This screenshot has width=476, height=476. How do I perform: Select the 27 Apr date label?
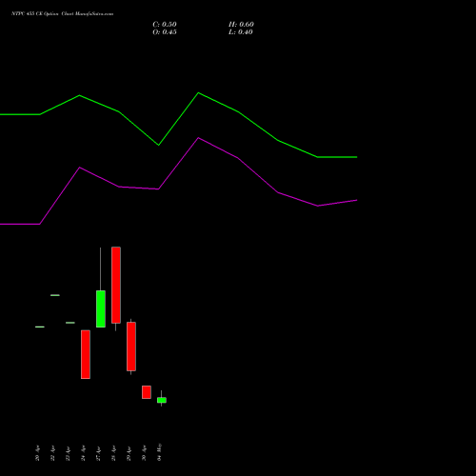coord(98,453)
